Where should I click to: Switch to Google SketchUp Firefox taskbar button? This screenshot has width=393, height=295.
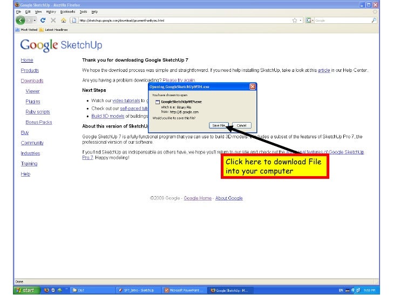pyautogui.click(x=231, y=290)
